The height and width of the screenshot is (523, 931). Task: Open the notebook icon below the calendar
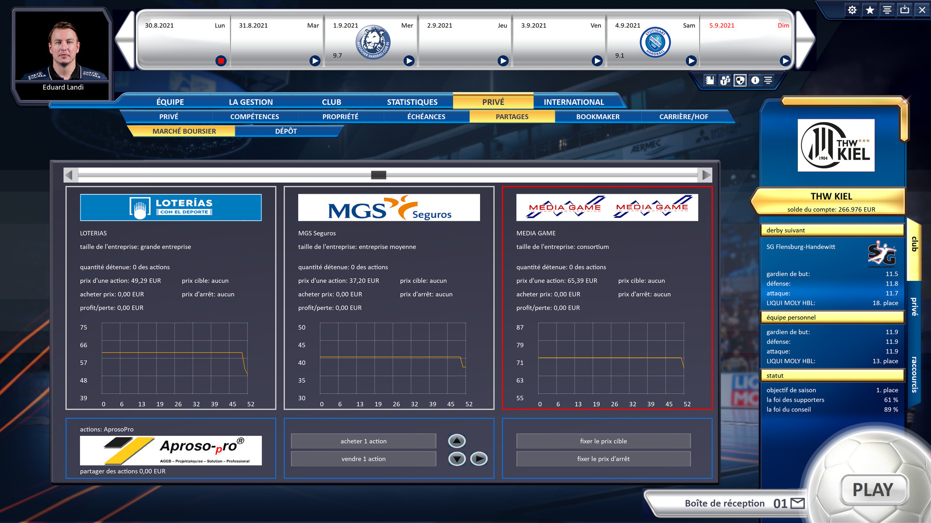point(710,80)
